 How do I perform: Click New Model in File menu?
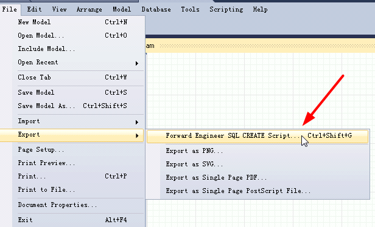(72, 22)
